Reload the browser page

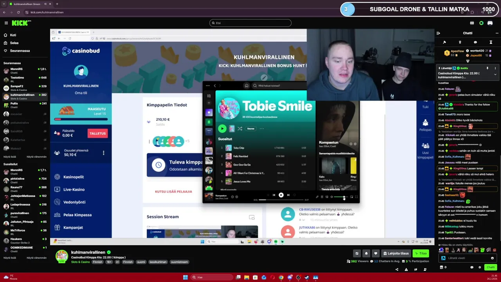click(18, 12)
